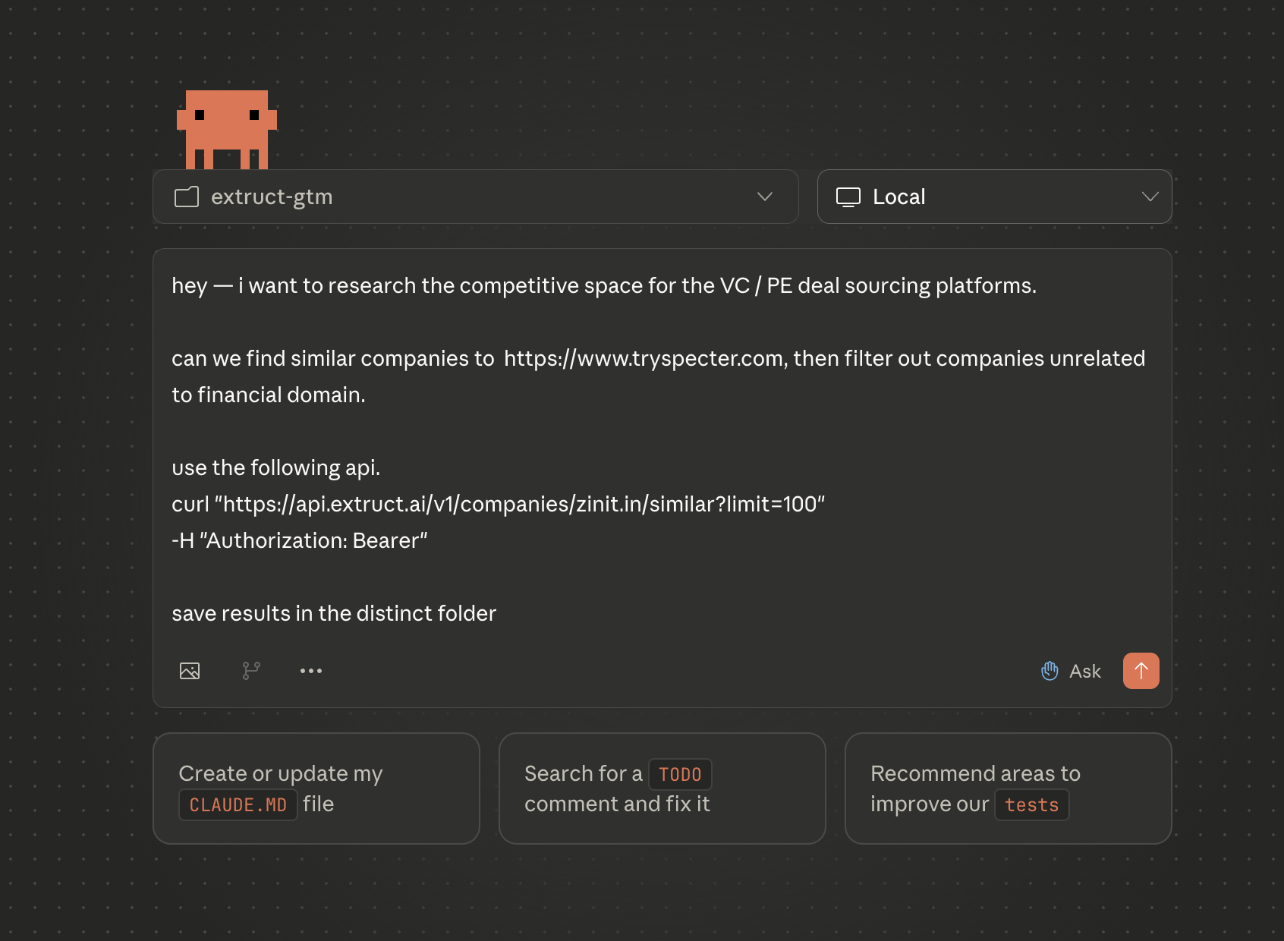
Task: Click the image attachment icon
Action: (x=190, y=671)
